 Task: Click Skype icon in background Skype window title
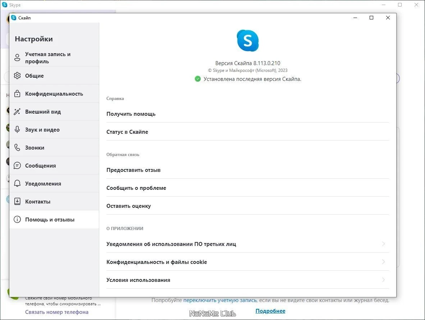[x=5, y=5]
